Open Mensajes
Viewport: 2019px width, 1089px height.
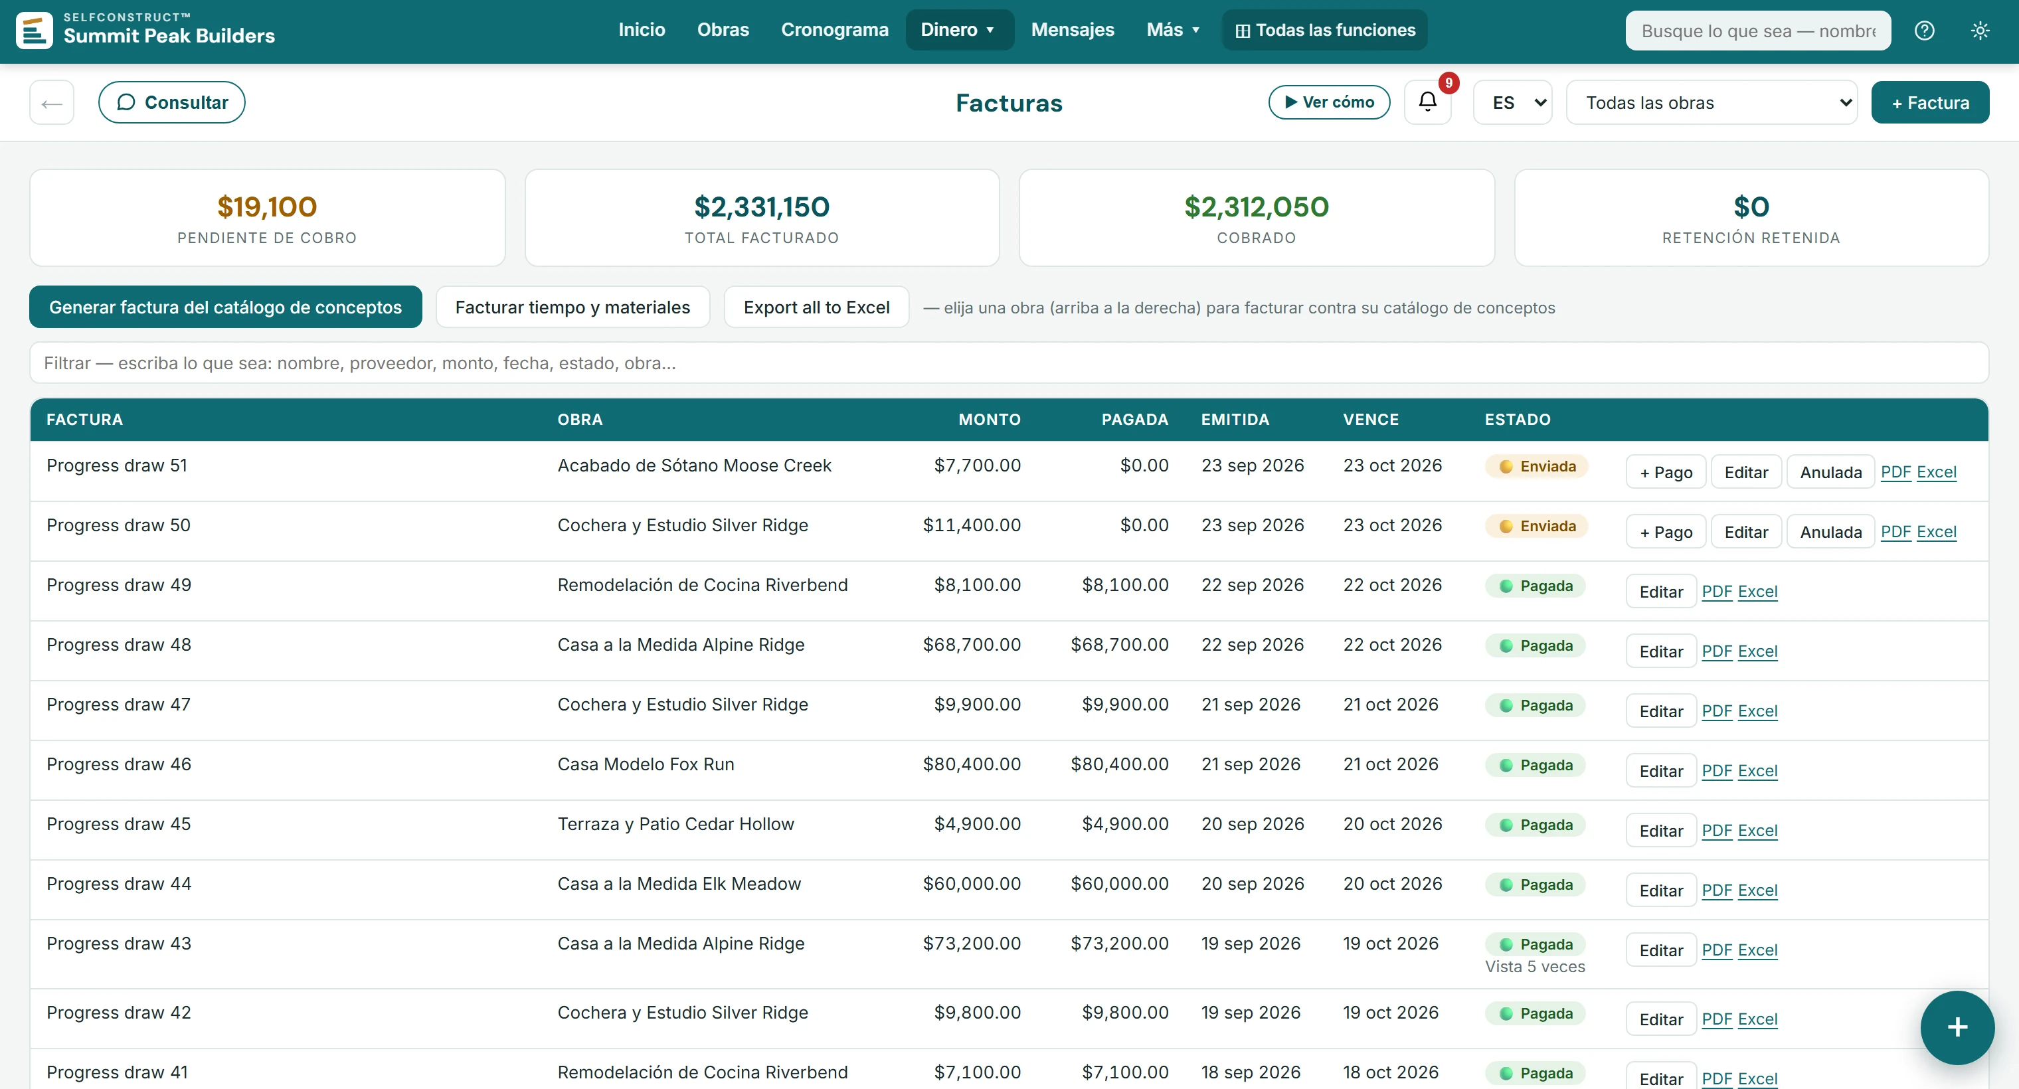pyautogui.click(x=1072, y=30)
